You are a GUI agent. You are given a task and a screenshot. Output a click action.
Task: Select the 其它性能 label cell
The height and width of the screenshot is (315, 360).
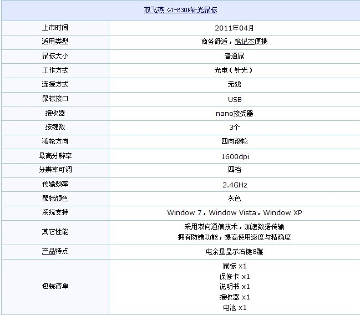point(55,232)
